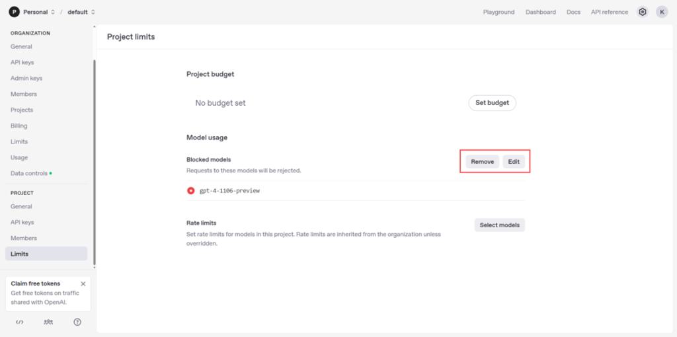Expand the Personal organization switcher
This screenshot has height=337, width=677.
[40, 12]
